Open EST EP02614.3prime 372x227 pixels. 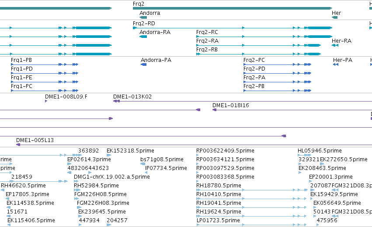pyautogui.click(x=89, y=159)
